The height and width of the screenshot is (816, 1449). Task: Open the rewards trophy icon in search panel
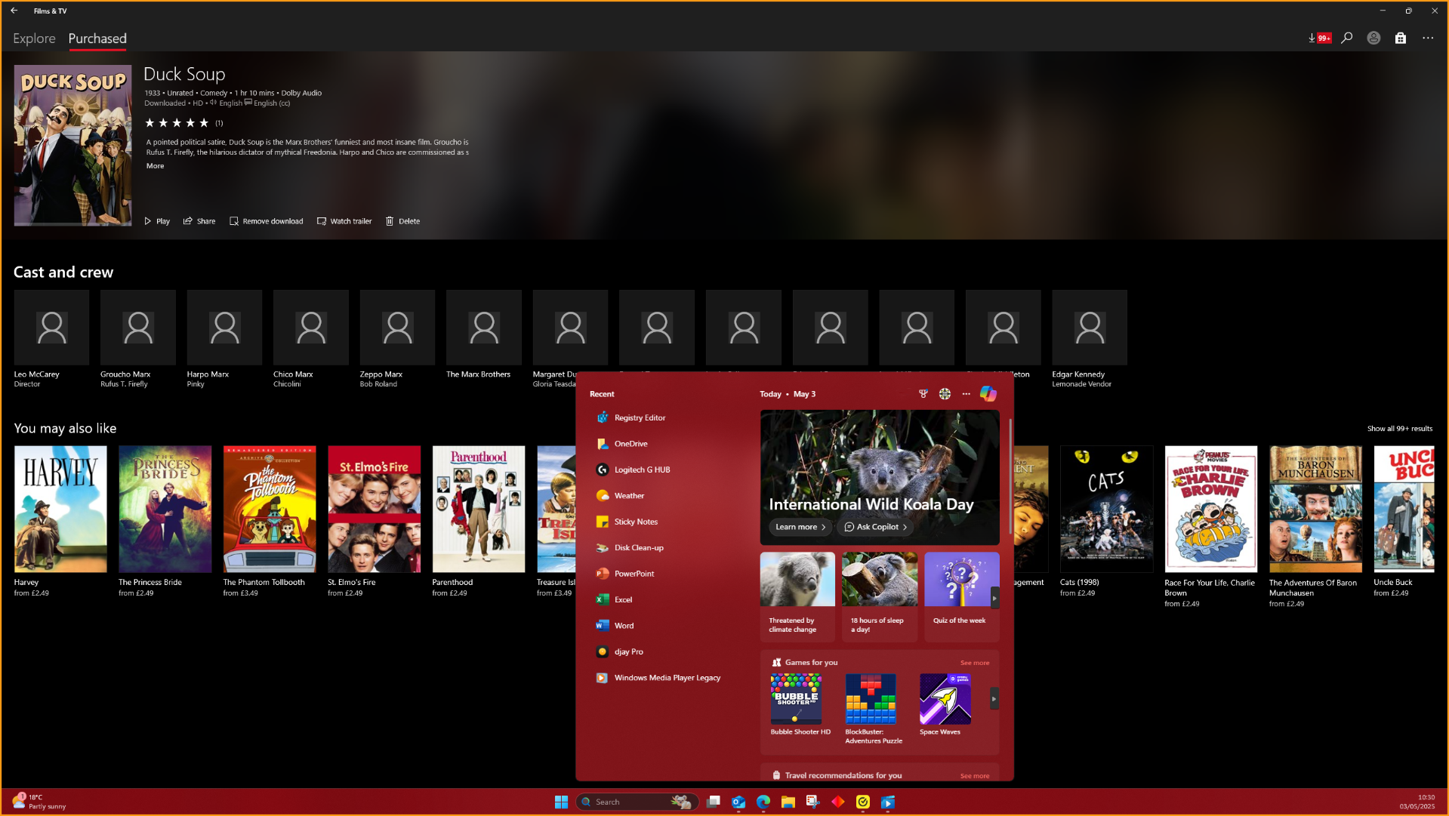click(923, 394)
